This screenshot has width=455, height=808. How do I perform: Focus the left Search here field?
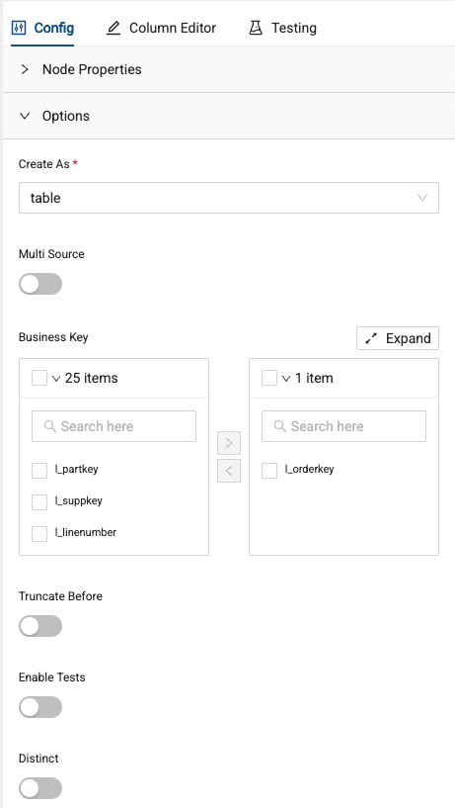click(114, 426)
